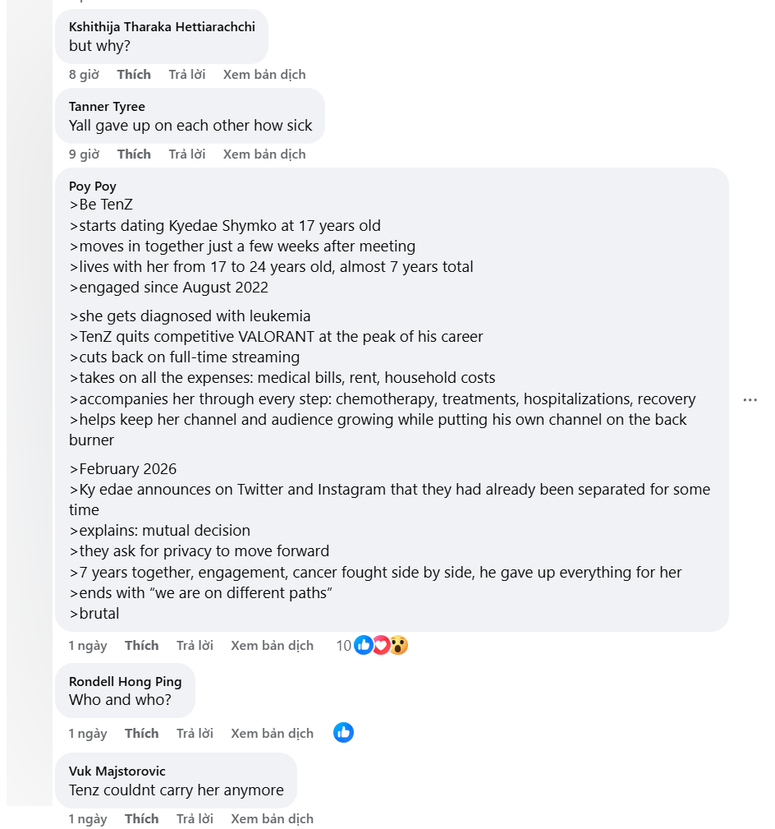
Task: Open Xem bản dịch under Vuk Majstorovic's comment
Action: (272, 818)
